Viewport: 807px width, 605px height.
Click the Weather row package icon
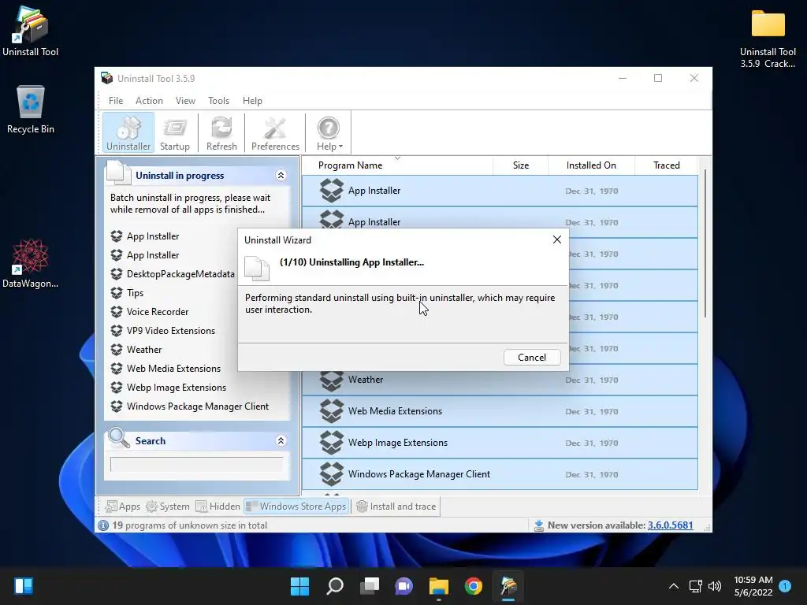point(332,380)
